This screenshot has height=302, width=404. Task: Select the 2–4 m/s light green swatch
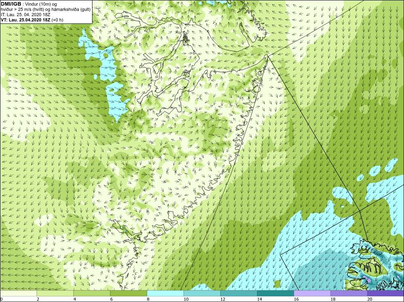click(x=55, y=294)
